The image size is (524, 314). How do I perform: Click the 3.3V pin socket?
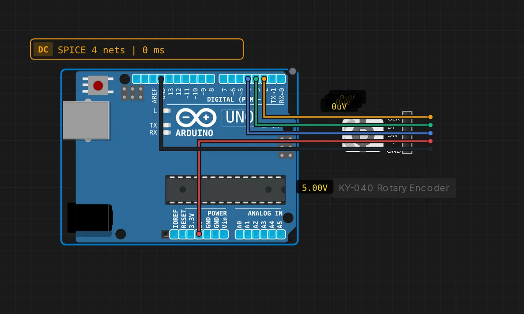coord(190,234)
